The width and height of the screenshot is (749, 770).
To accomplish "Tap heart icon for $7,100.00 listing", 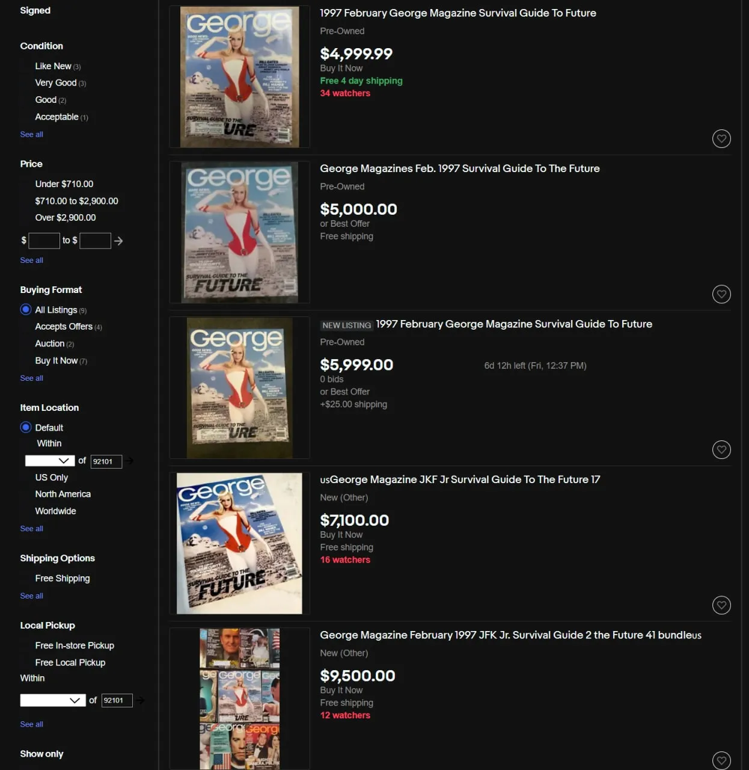I will (721, 605).
